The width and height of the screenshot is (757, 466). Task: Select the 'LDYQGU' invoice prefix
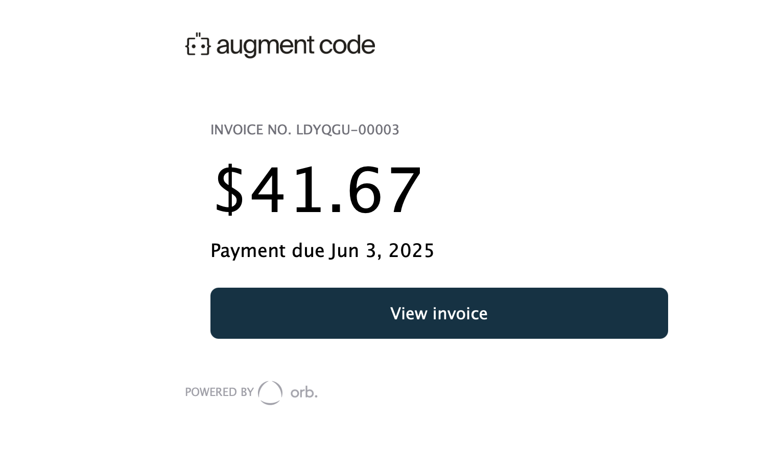[x=323, y=130]
